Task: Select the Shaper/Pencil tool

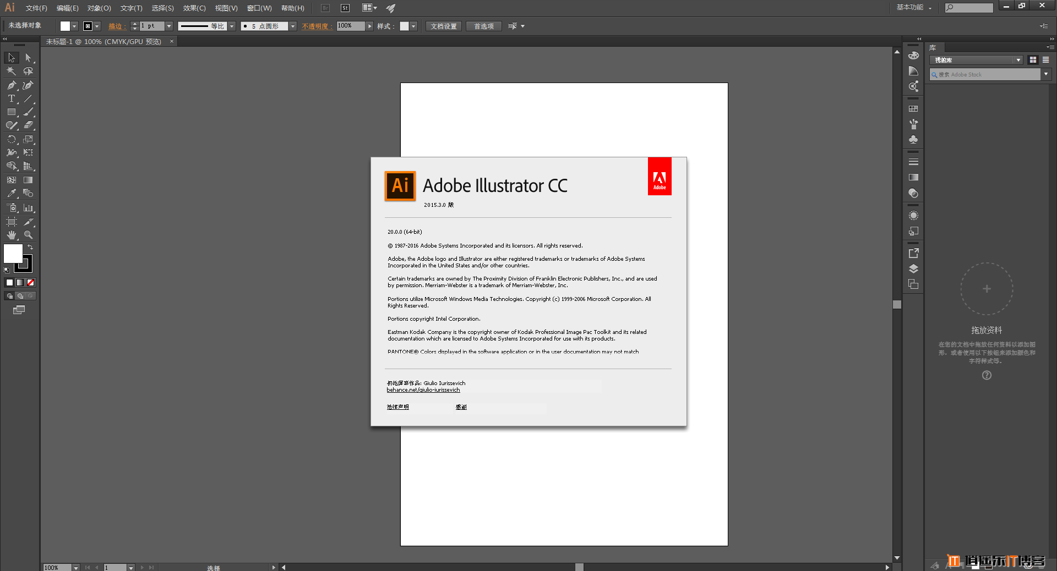Action: tap(12, 125)
